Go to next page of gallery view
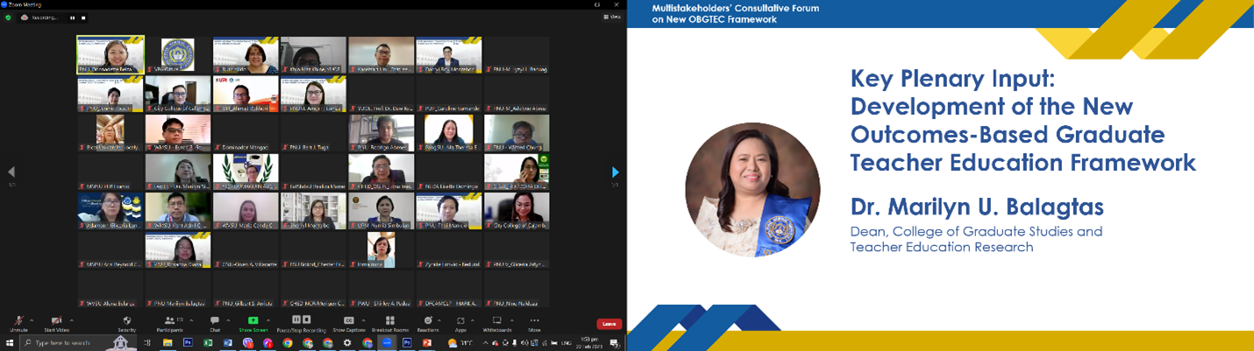This screenshot has height=351, width=1254. point(615,172)
